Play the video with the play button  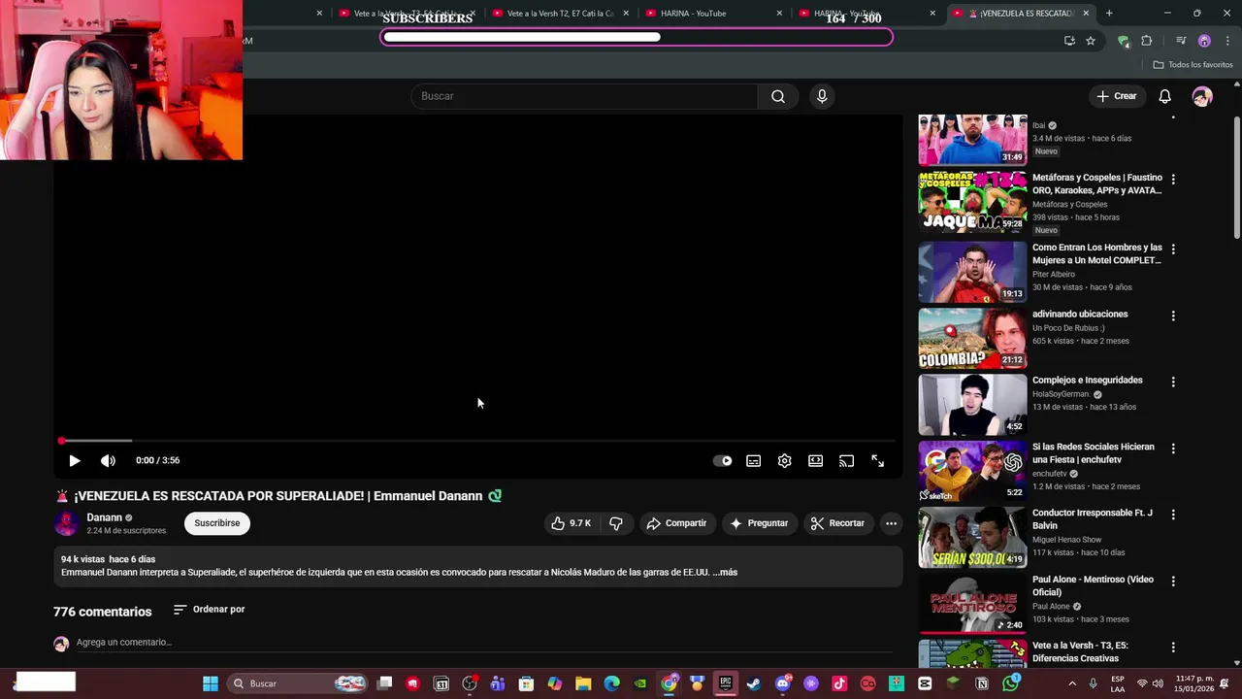click(75, 461)
